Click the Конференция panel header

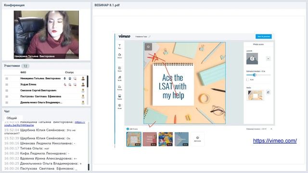(x=14, y=5)
